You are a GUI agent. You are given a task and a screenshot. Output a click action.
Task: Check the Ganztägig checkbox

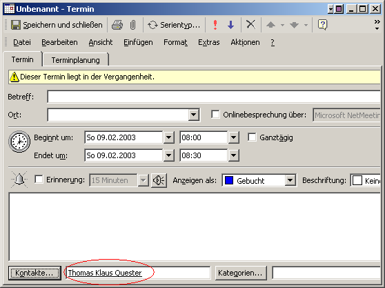coord(252,137)
